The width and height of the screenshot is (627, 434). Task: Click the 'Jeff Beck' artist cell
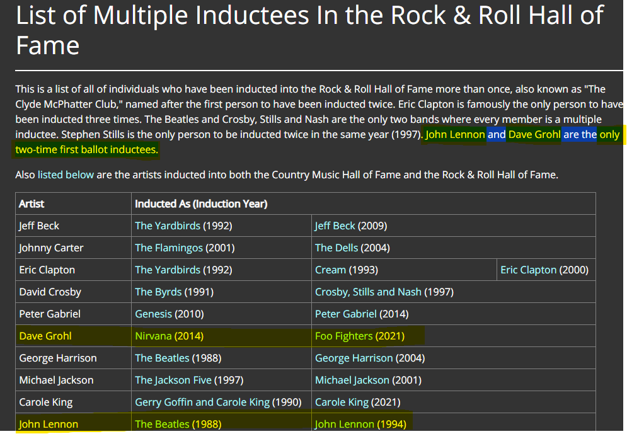pos(73,226)
